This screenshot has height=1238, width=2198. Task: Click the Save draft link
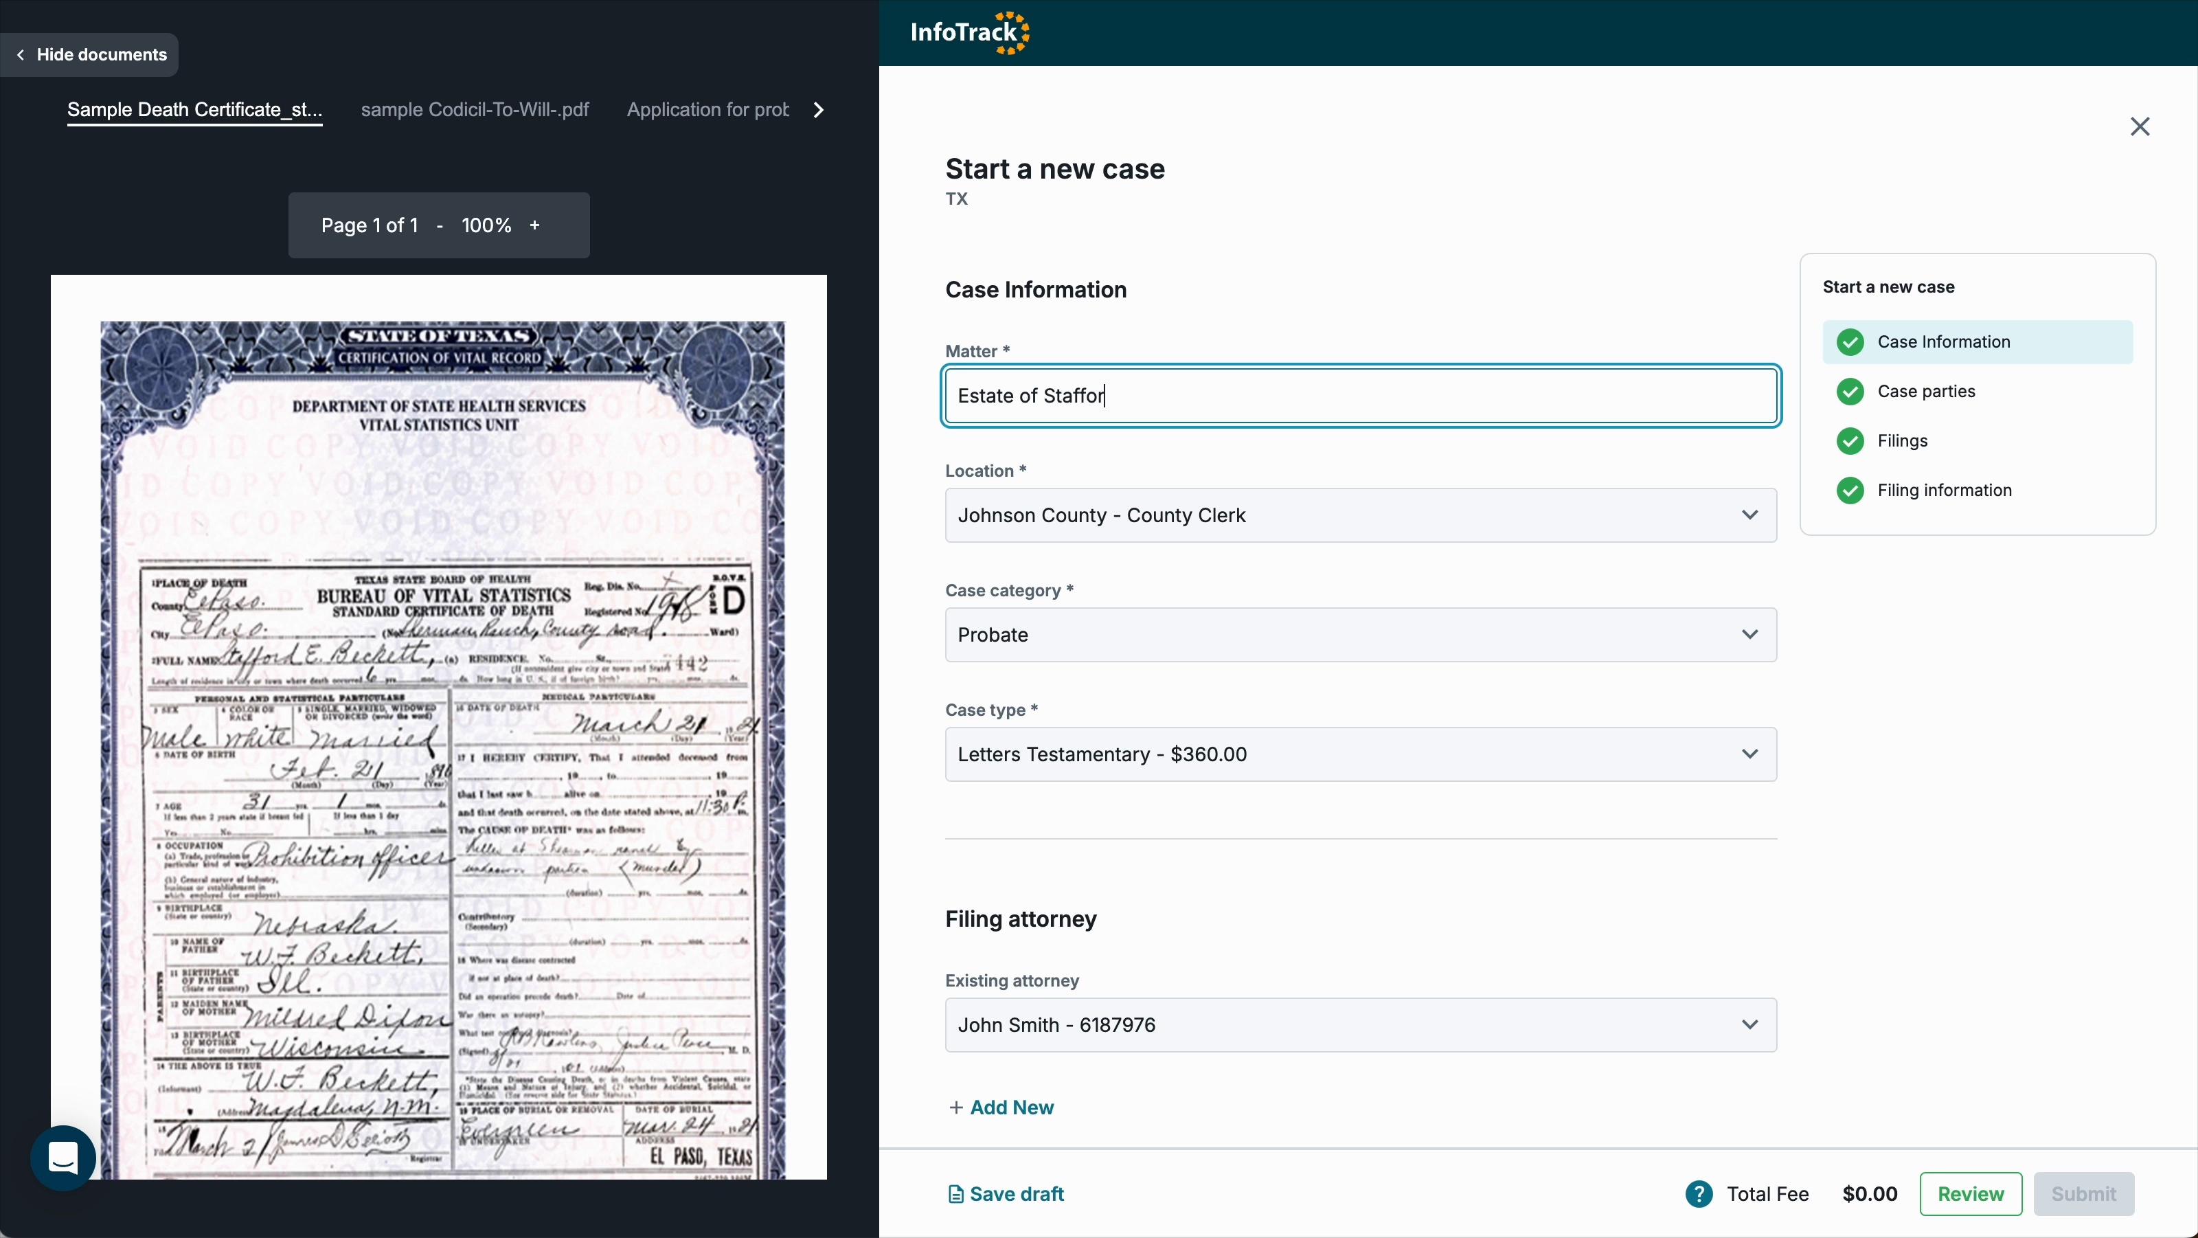coord(1006,1193)
